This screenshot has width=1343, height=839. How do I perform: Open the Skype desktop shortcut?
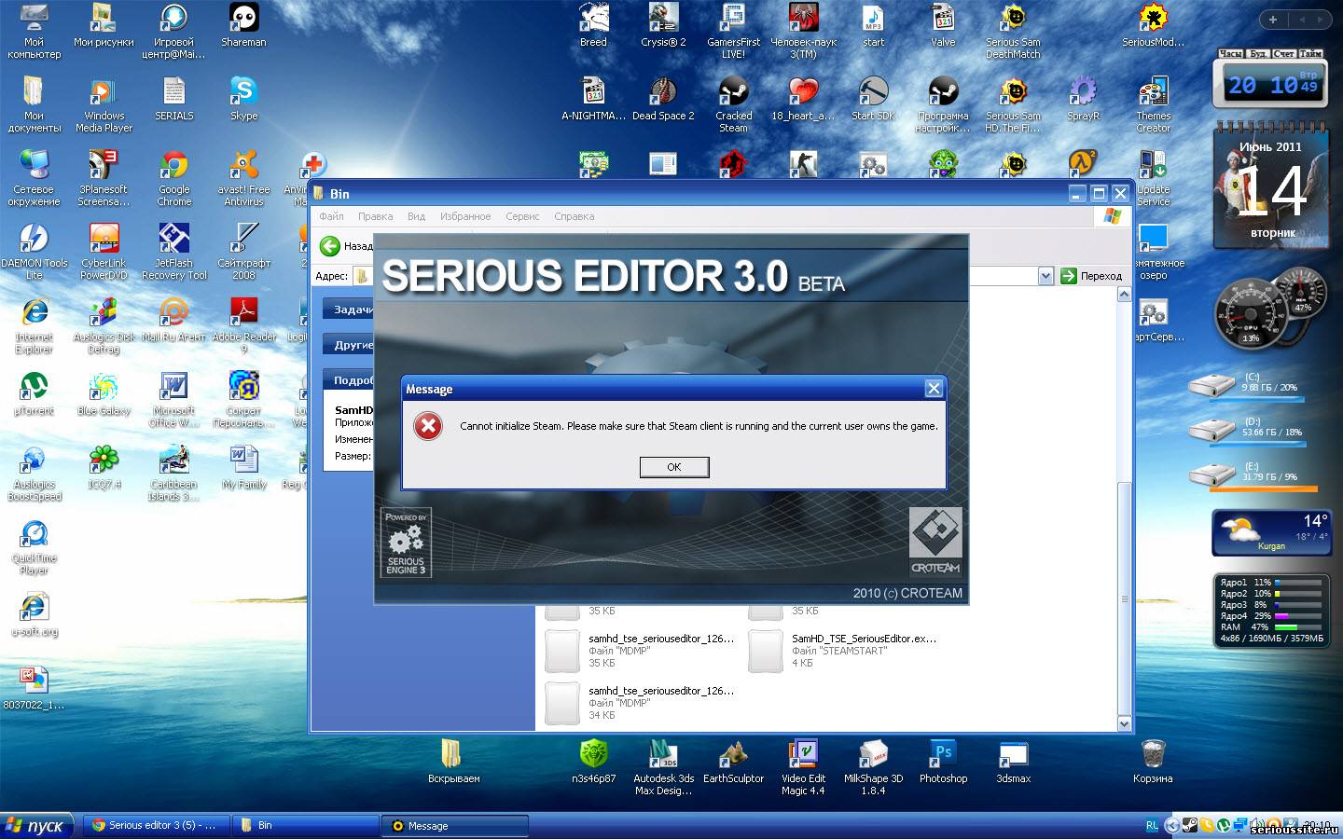(x=243, y=99)
